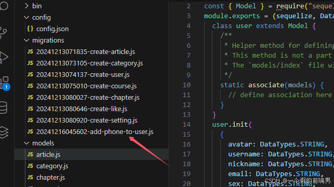Open the Run and Debug view
334x187 pixels.
coord(4,57)
